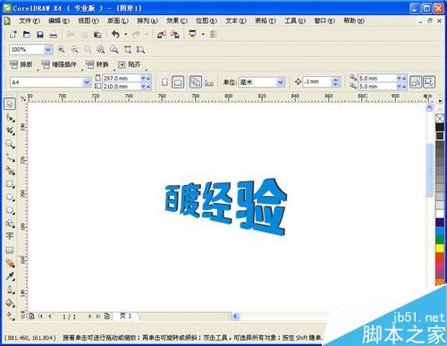447x346 pixels.
Task: Open the 效果(C) menu
Action: (177, 21)
